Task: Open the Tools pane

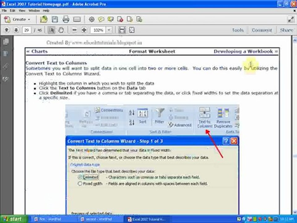Action: (x=238, y=30)
